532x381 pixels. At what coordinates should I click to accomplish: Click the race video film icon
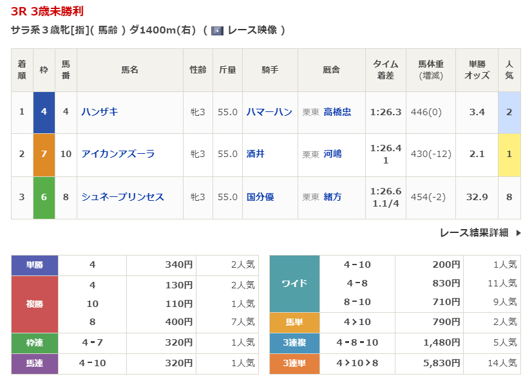click(217, 30)
